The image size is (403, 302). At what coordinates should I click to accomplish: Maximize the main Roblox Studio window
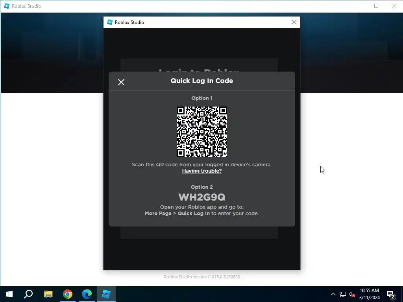point(376,6)
